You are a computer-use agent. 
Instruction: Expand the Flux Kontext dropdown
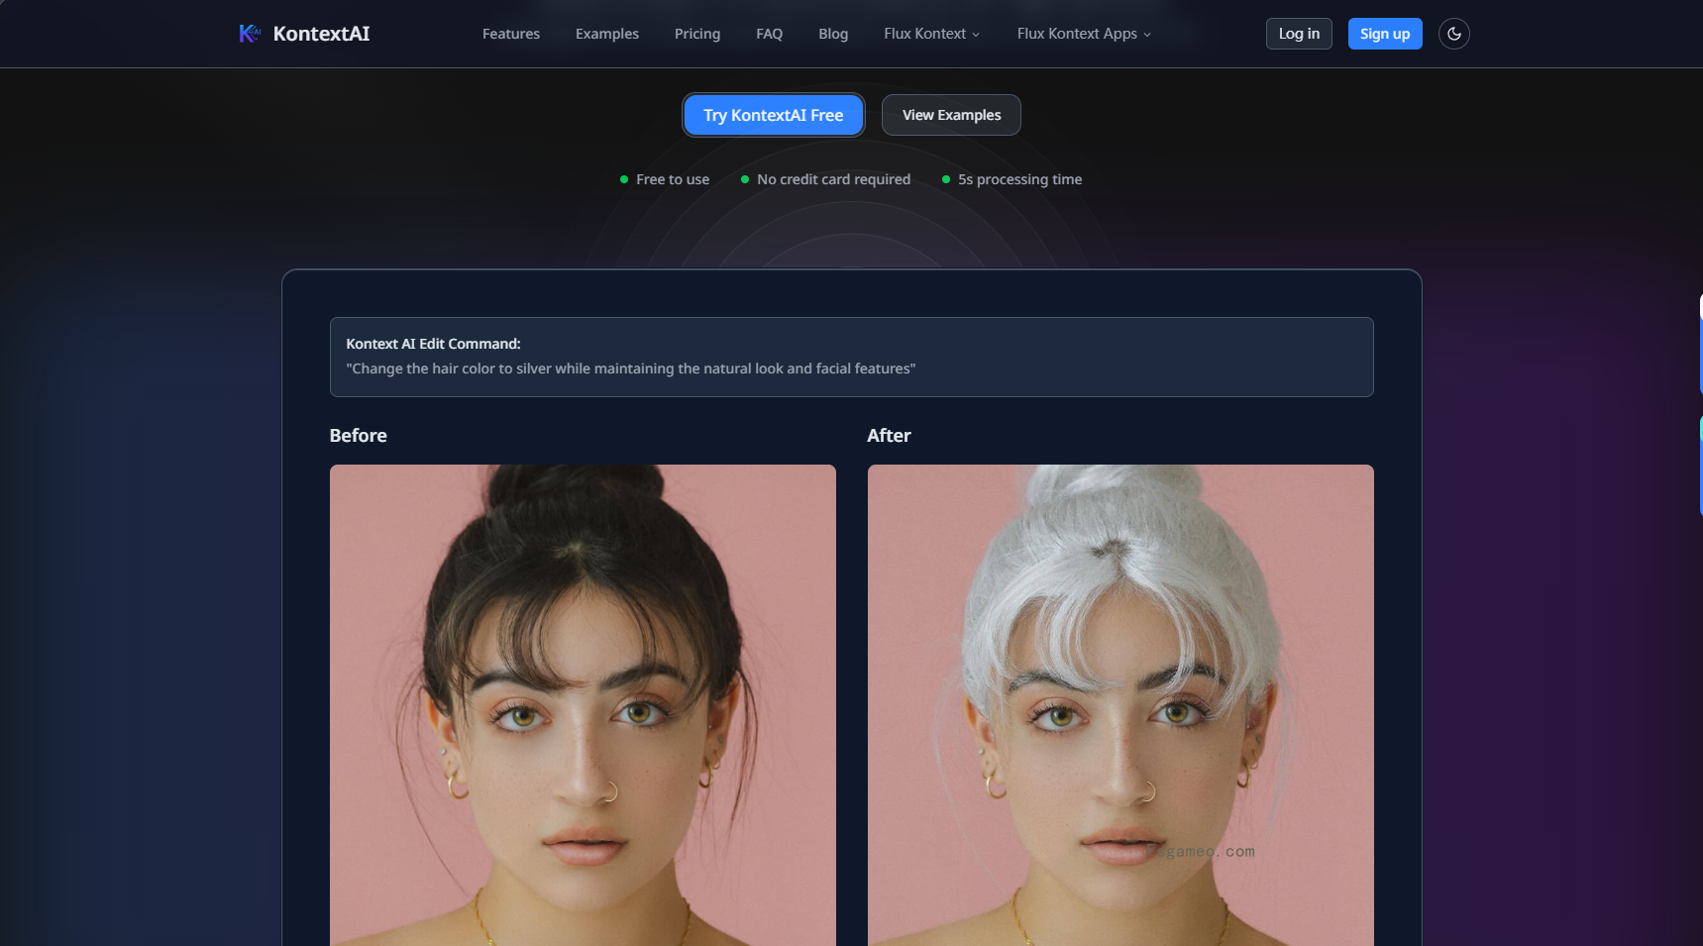[931, 34]
